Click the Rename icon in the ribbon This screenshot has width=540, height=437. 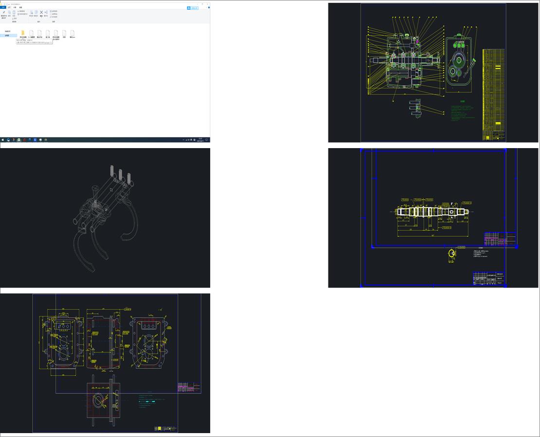(x=46, y=13)
